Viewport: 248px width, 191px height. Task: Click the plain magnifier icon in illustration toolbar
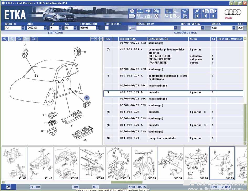coord(34,39)
